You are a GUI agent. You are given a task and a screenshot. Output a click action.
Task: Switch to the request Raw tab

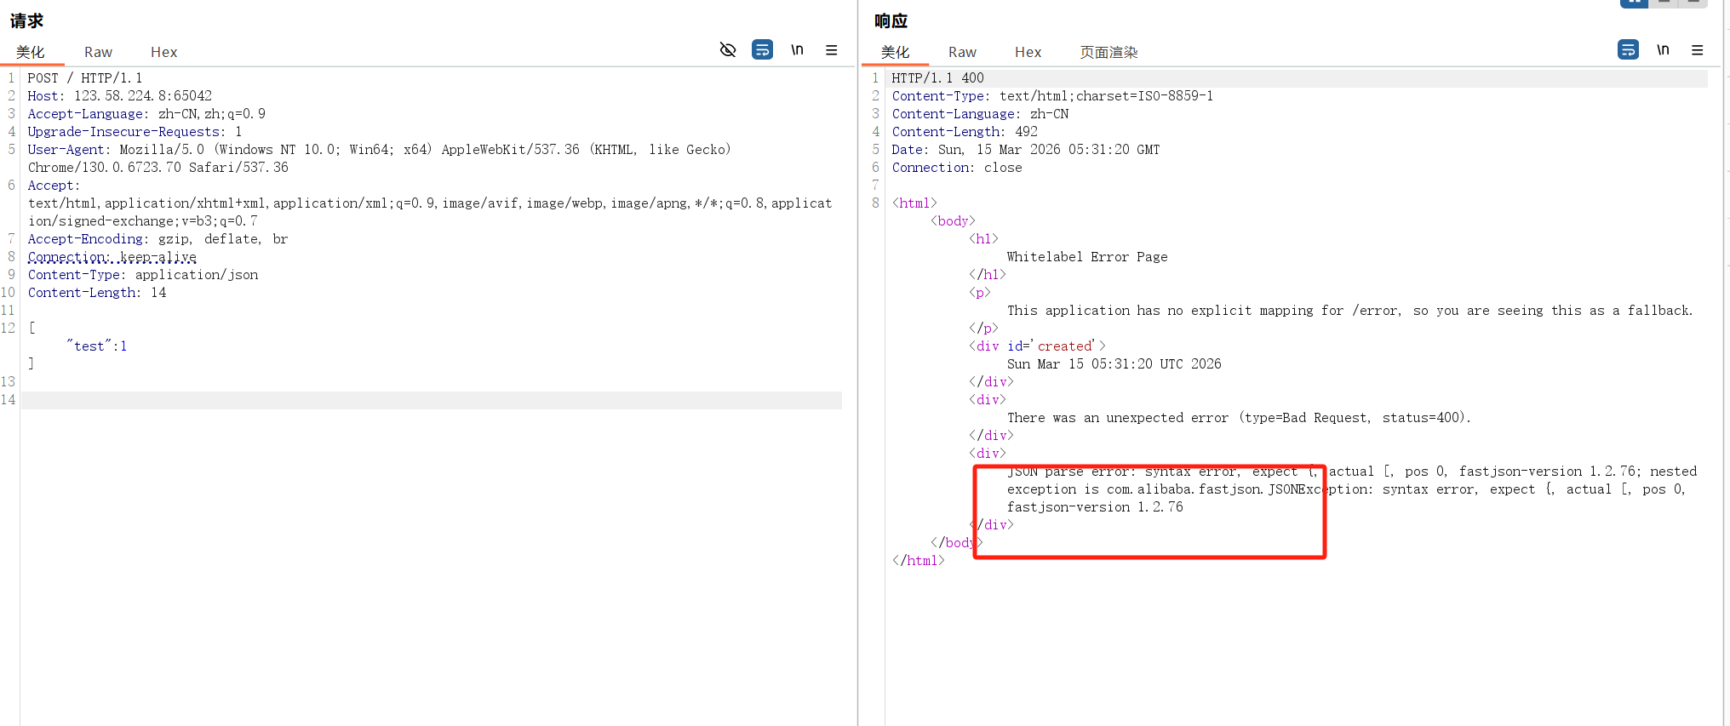(x=98, y=52)
